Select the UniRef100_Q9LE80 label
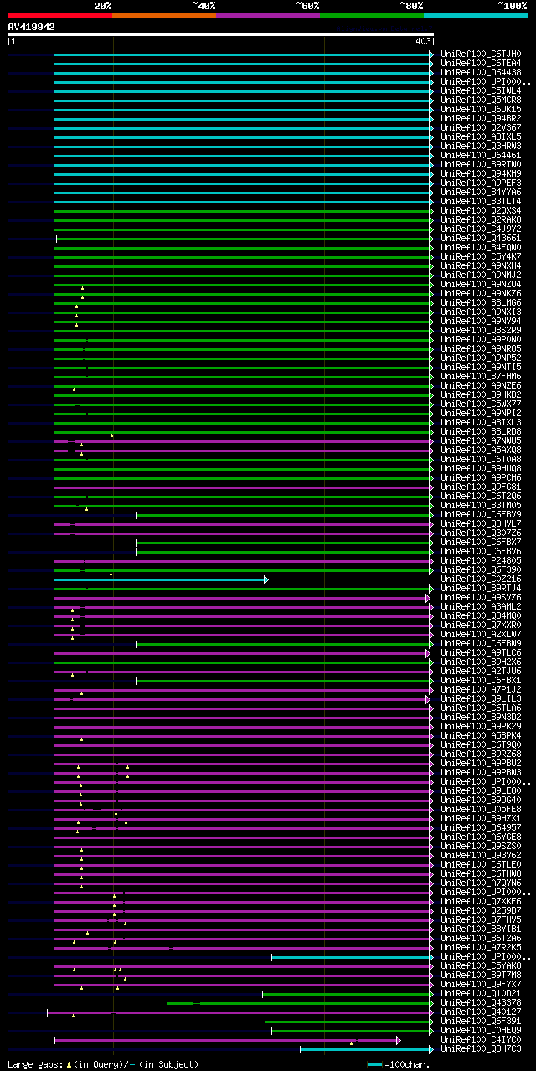 click(x=481, y=790)
